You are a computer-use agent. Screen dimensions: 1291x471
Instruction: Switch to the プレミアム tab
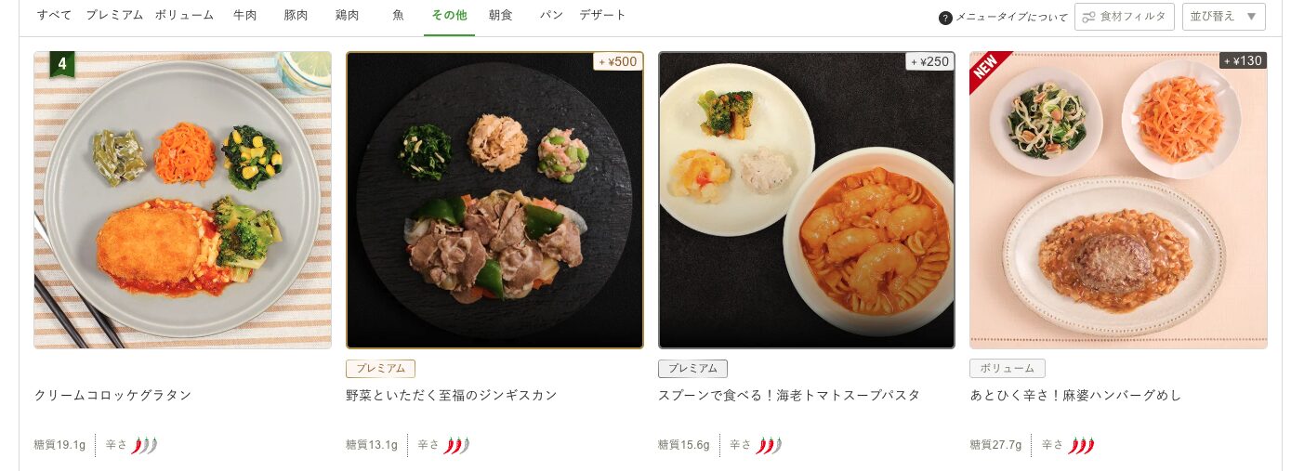[x=114, y=16]
